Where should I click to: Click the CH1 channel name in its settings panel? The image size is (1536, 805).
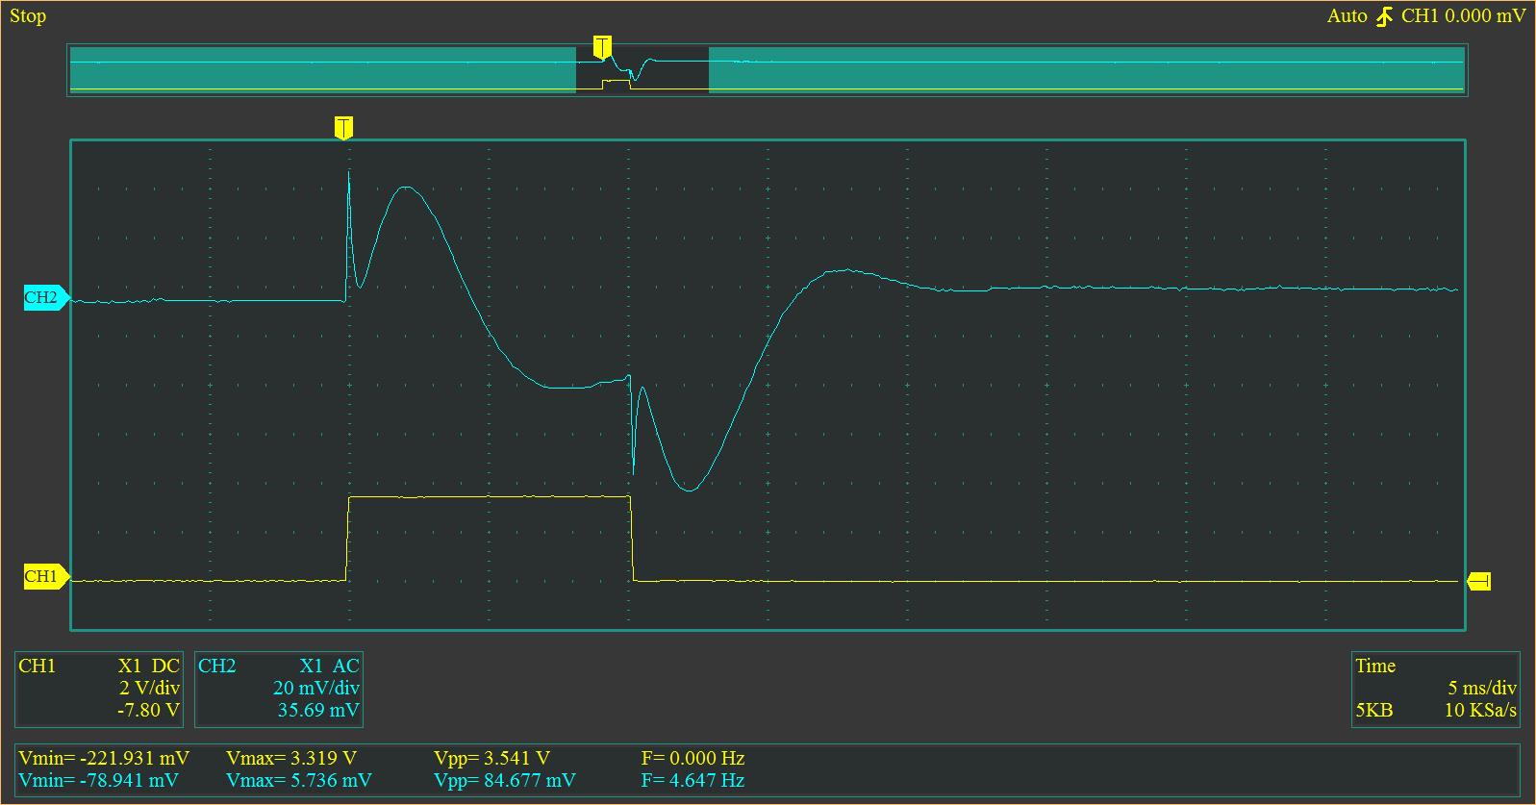click(x=38, y=666)
